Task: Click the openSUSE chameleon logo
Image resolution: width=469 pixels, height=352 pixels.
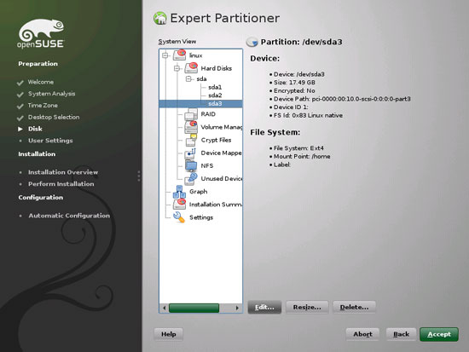Action: pyautogui.click(x=41, y=33)
